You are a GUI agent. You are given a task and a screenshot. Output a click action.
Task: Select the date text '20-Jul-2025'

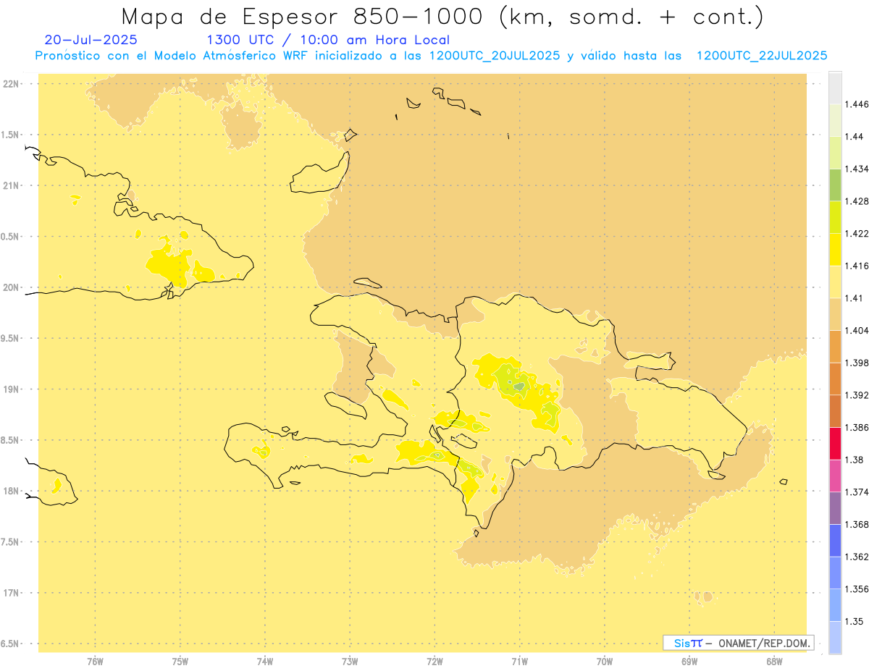pos(91,40)
